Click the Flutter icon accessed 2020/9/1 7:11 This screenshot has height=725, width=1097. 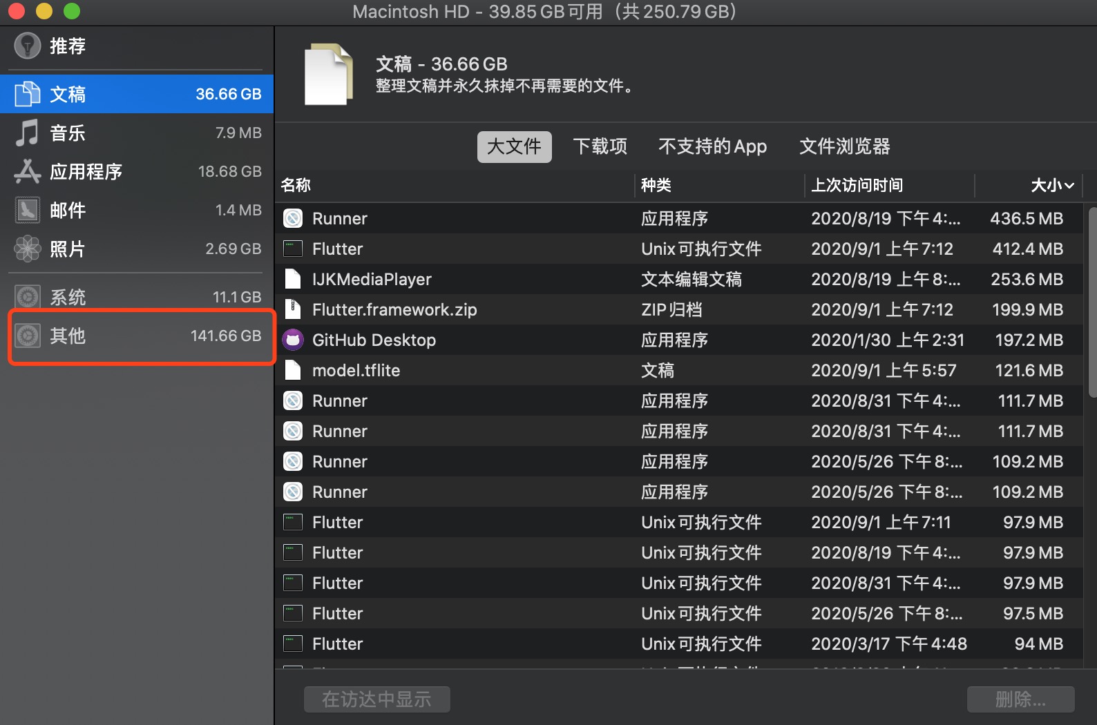[293, 522]
